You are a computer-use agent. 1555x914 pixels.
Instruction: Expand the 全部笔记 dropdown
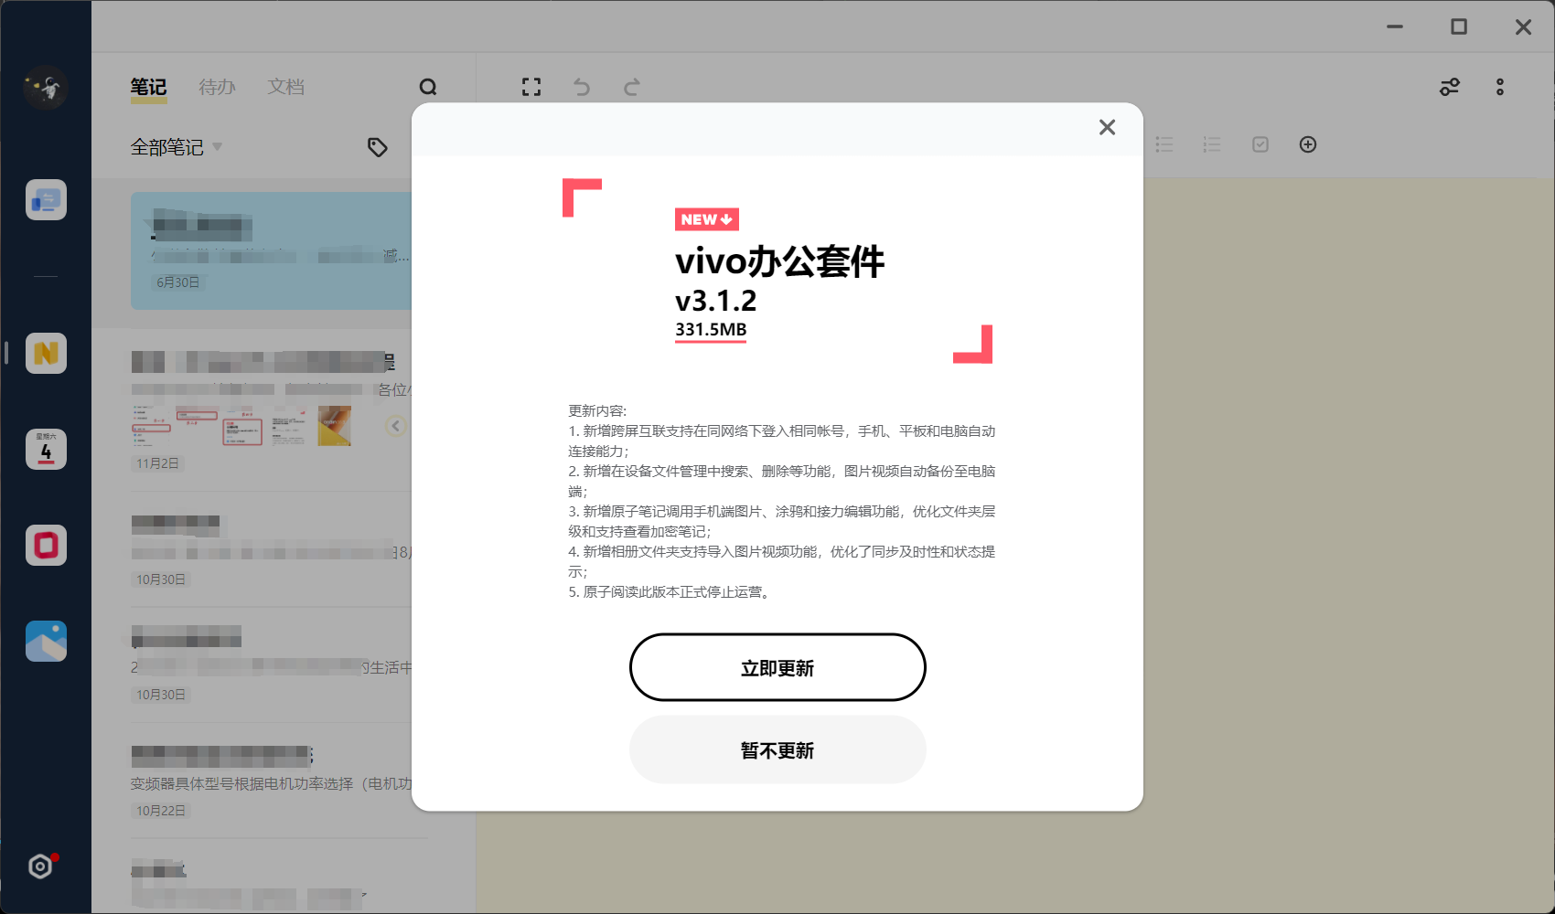177,146
